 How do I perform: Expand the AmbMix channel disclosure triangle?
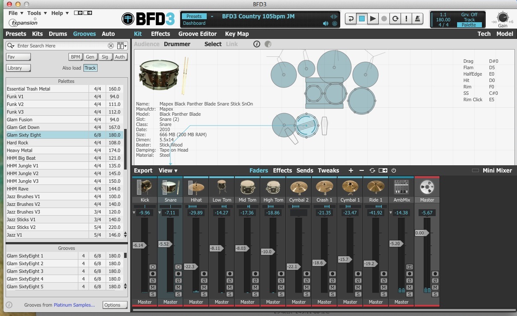391,213
